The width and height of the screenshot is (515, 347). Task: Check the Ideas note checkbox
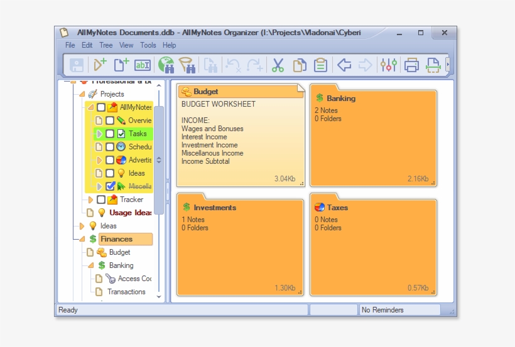pyautogui.click(x=110, y=173)
